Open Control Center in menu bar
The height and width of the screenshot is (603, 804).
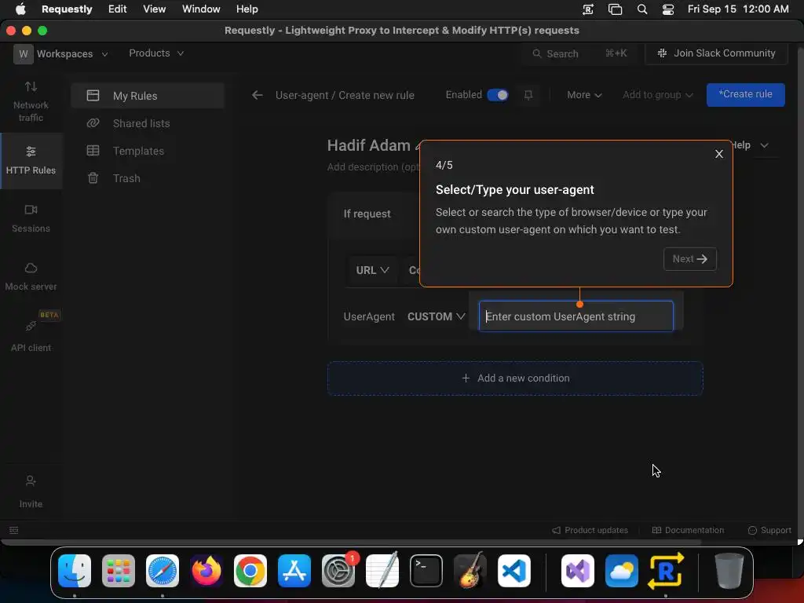click(668, 9)
